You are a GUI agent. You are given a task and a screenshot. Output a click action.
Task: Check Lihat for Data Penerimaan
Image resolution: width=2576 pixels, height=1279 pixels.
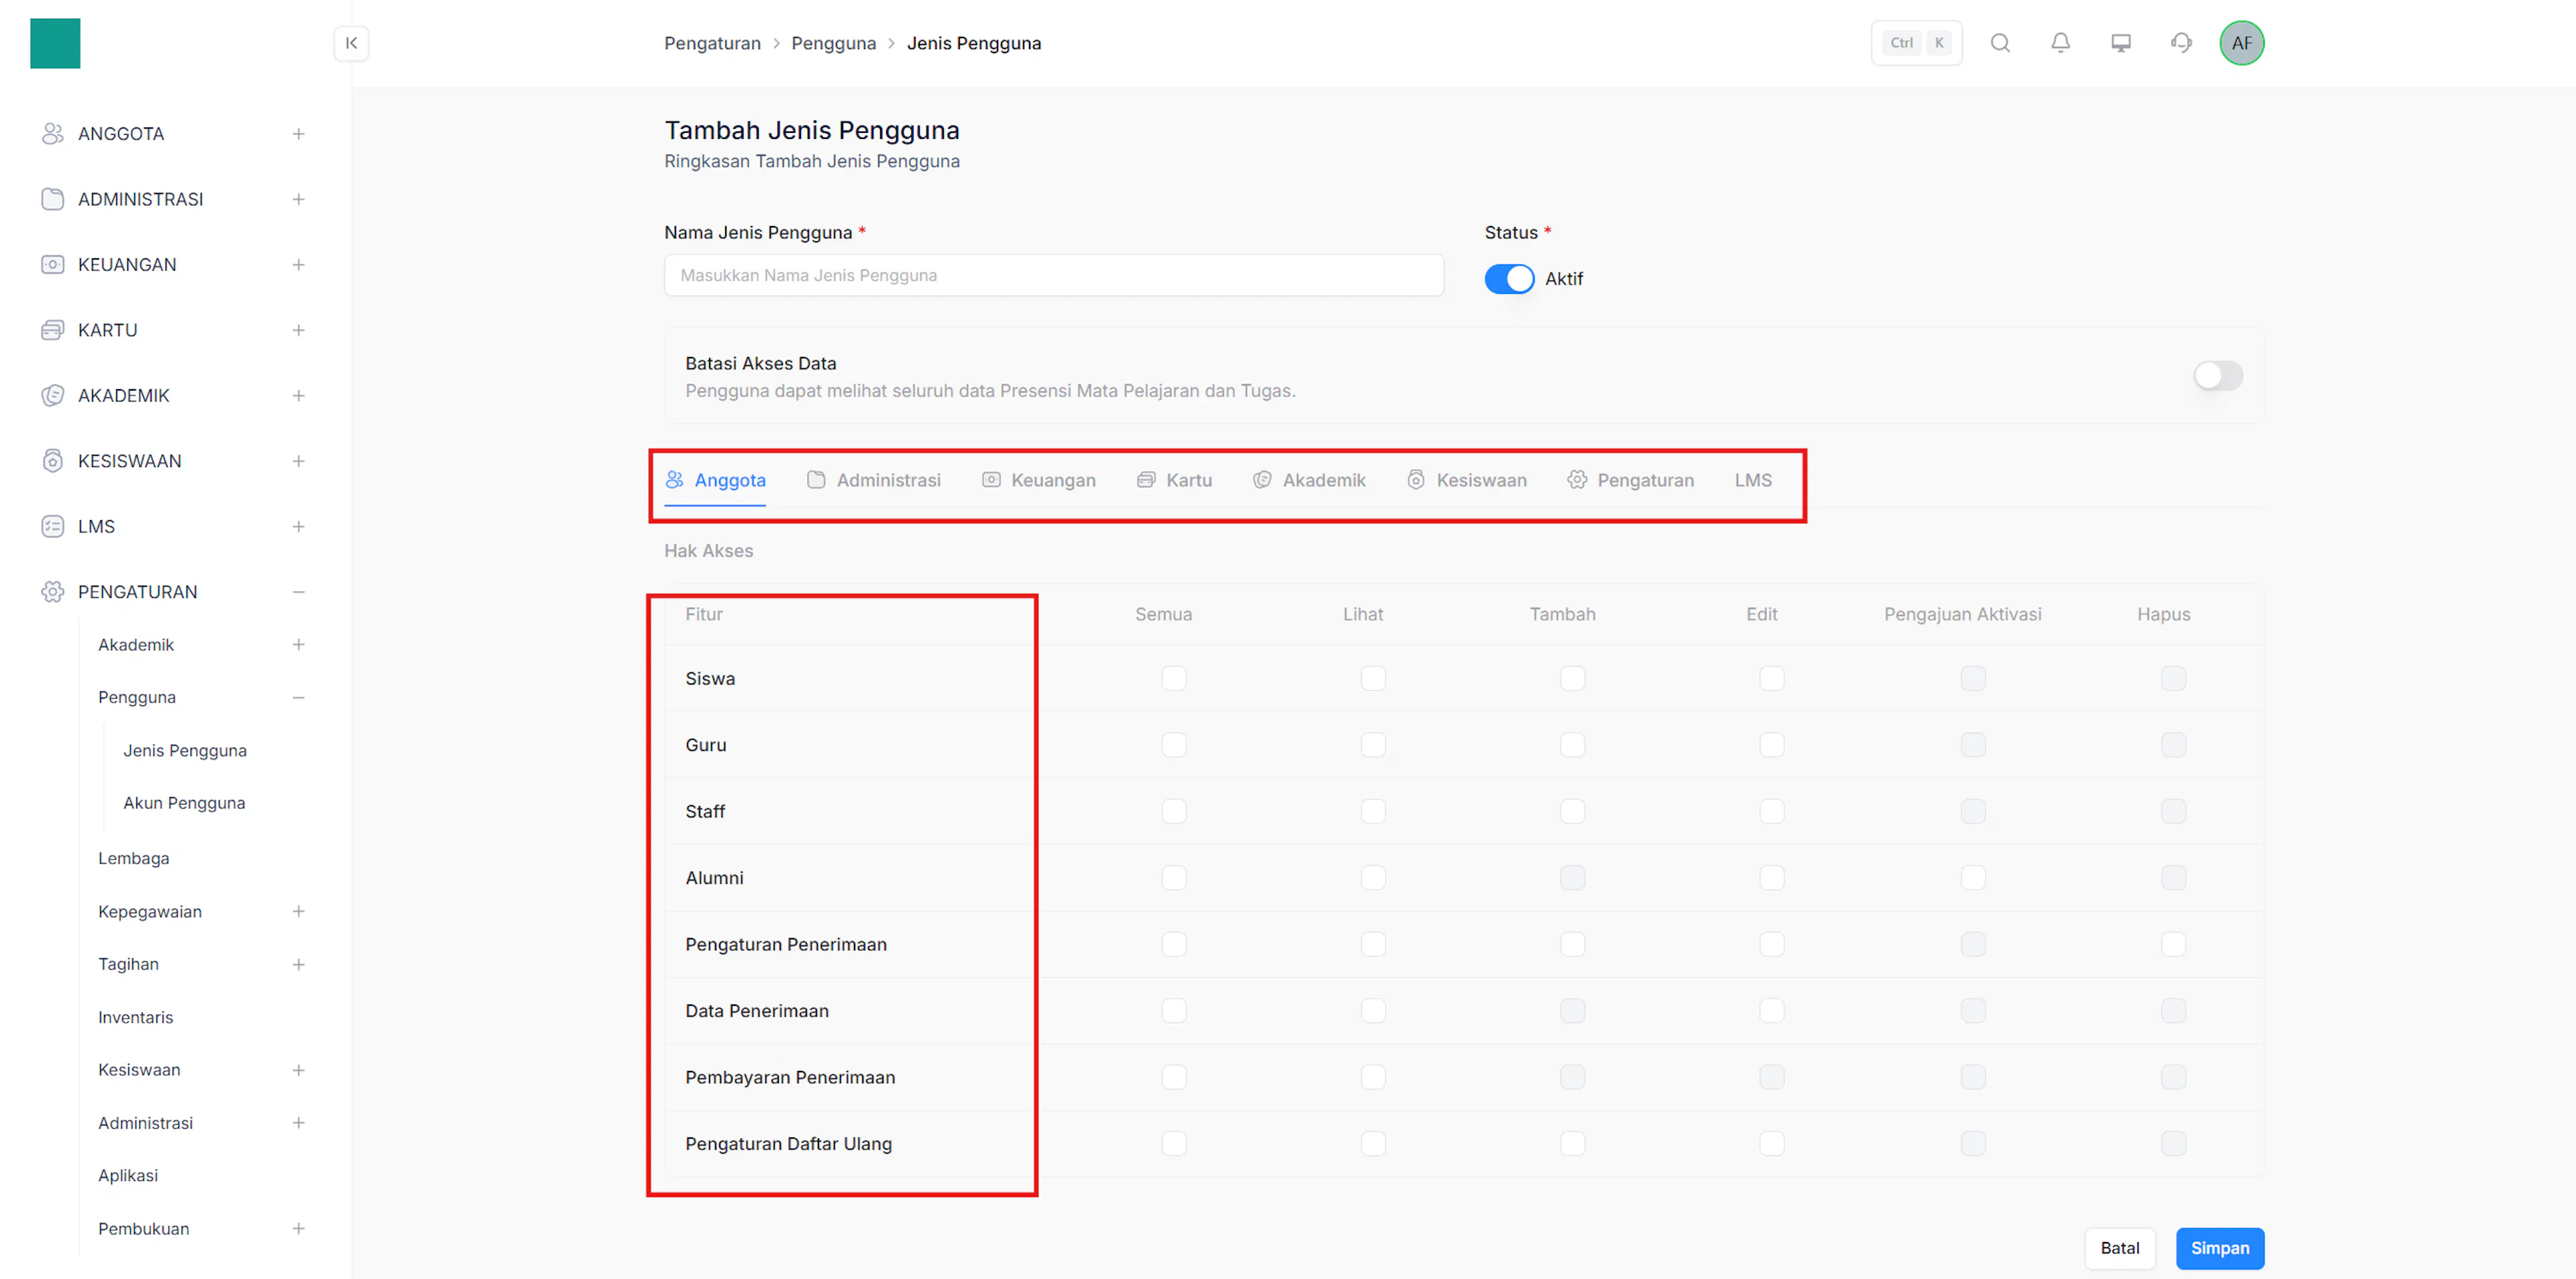click(x=1373, y=1011)
